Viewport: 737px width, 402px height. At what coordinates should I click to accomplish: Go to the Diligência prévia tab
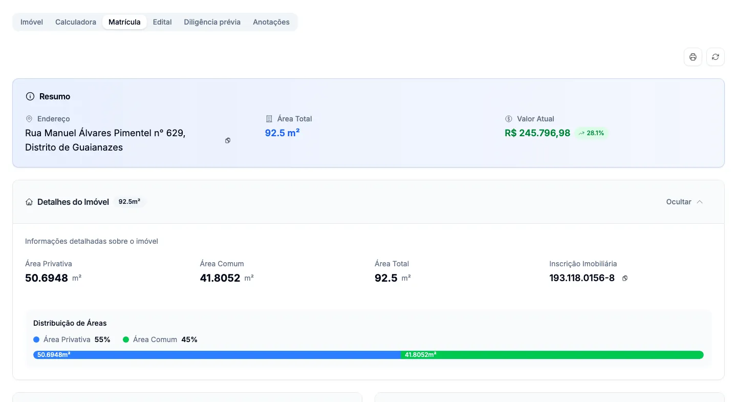click(212, 22)
